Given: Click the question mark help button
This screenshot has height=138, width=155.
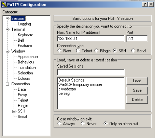Looking at the screenshot, I should click(145, 4).
